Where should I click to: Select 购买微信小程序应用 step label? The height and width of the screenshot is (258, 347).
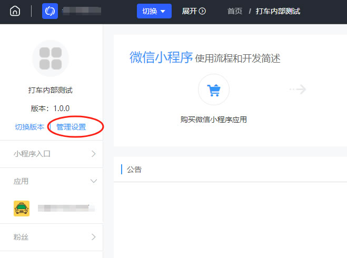[x=214, y=120]
